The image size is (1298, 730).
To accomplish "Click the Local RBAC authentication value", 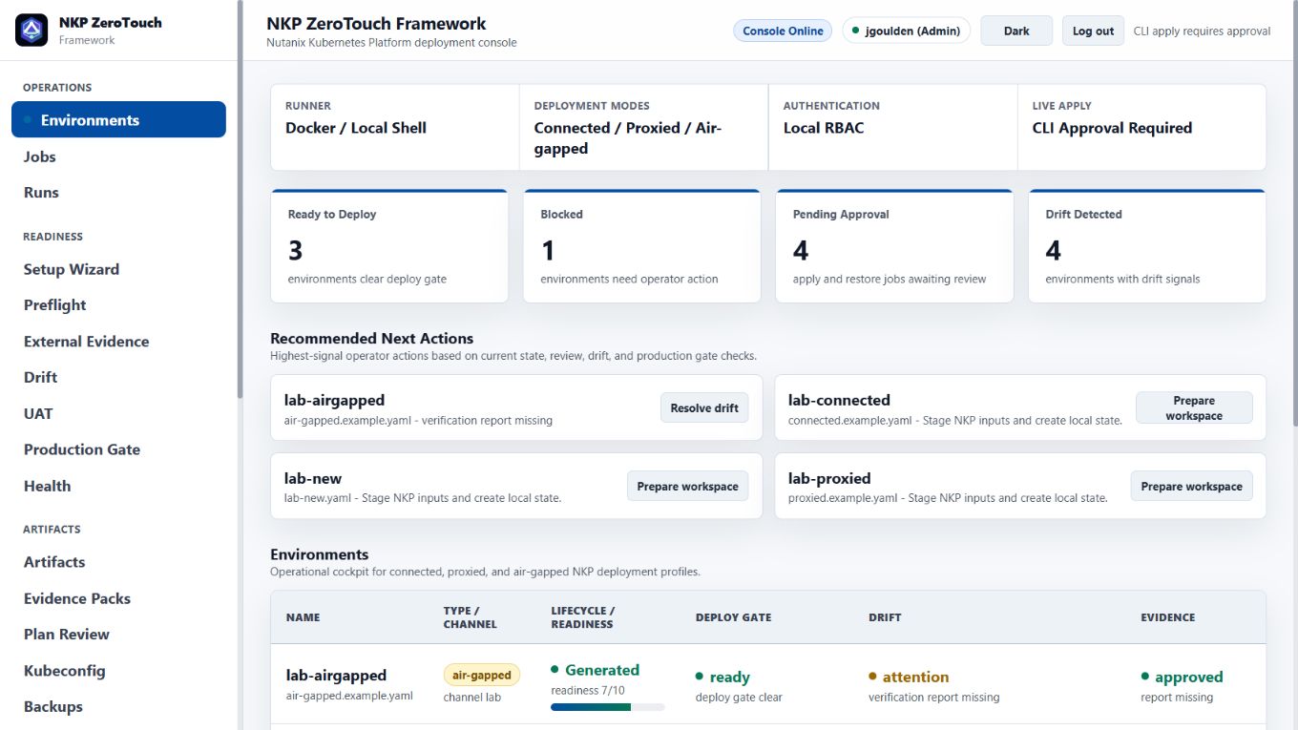I will pos(824,128).
